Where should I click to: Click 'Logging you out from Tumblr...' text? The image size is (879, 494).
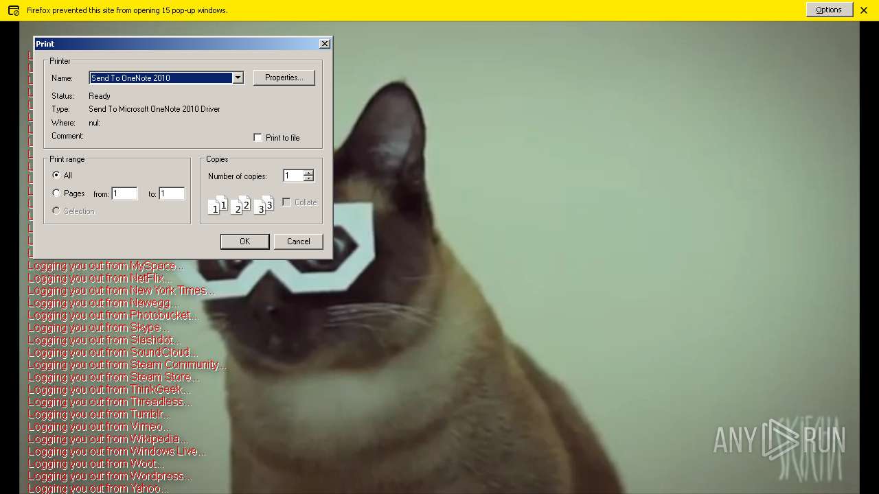pyautogui.click(x=99, y=414)
